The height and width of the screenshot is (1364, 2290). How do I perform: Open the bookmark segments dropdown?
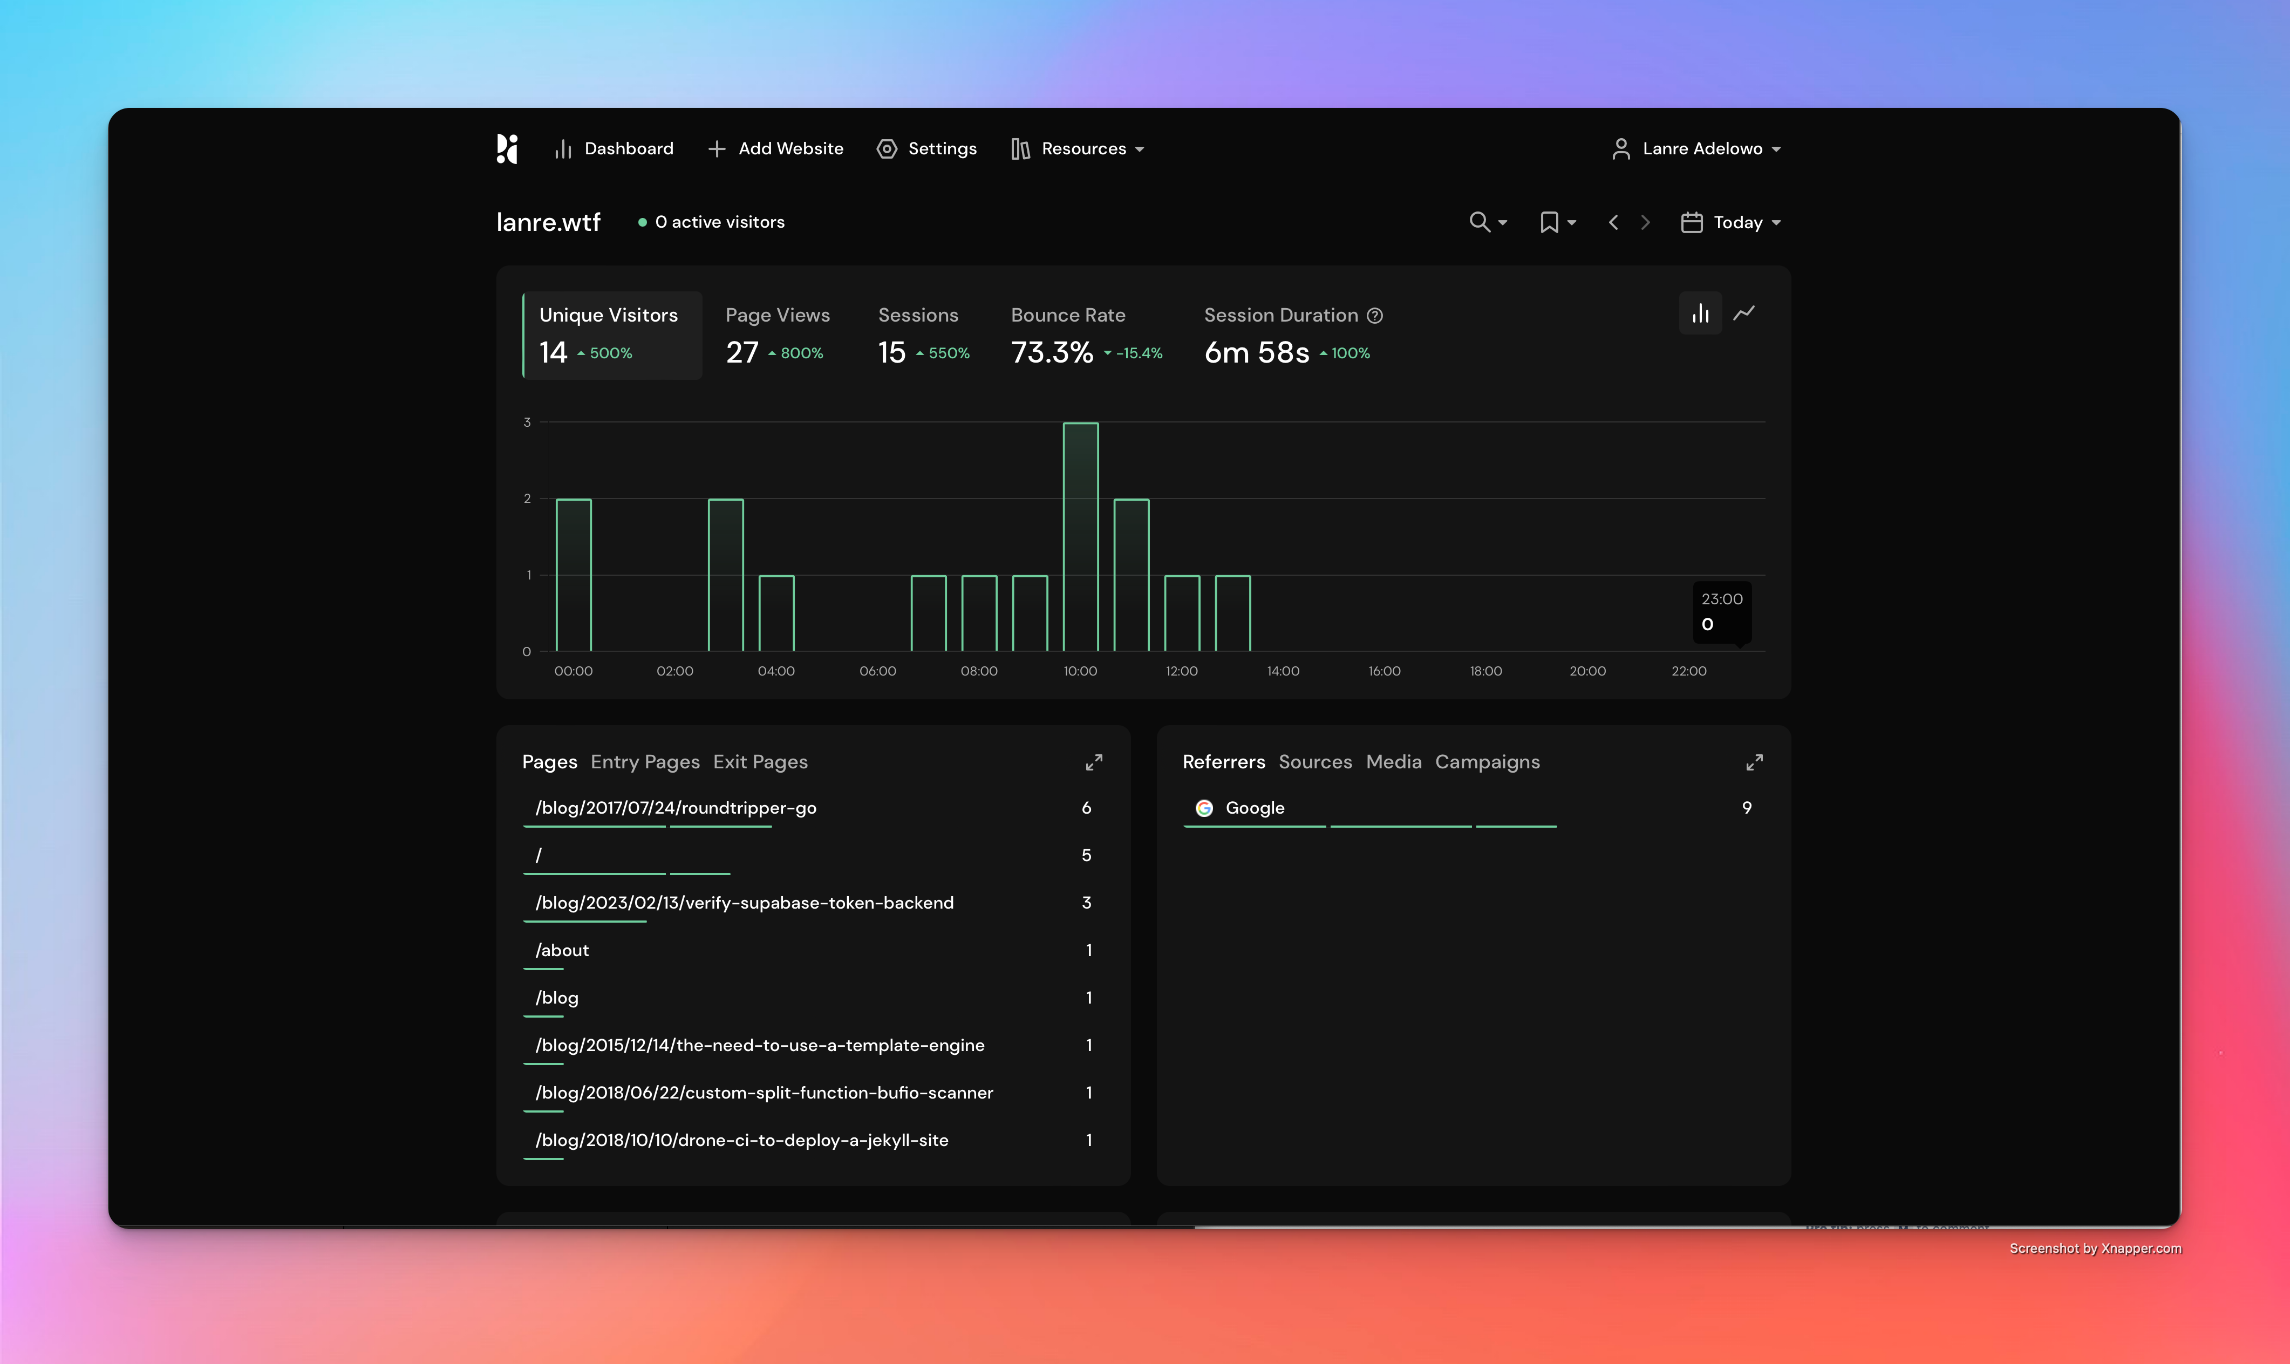(x=1558, y=222)
